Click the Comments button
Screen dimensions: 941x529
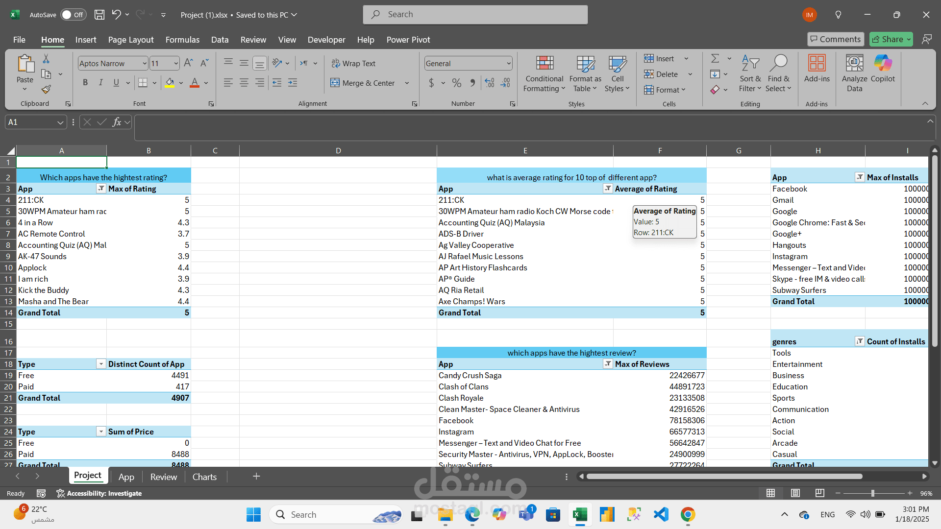[x=836, y=39]
